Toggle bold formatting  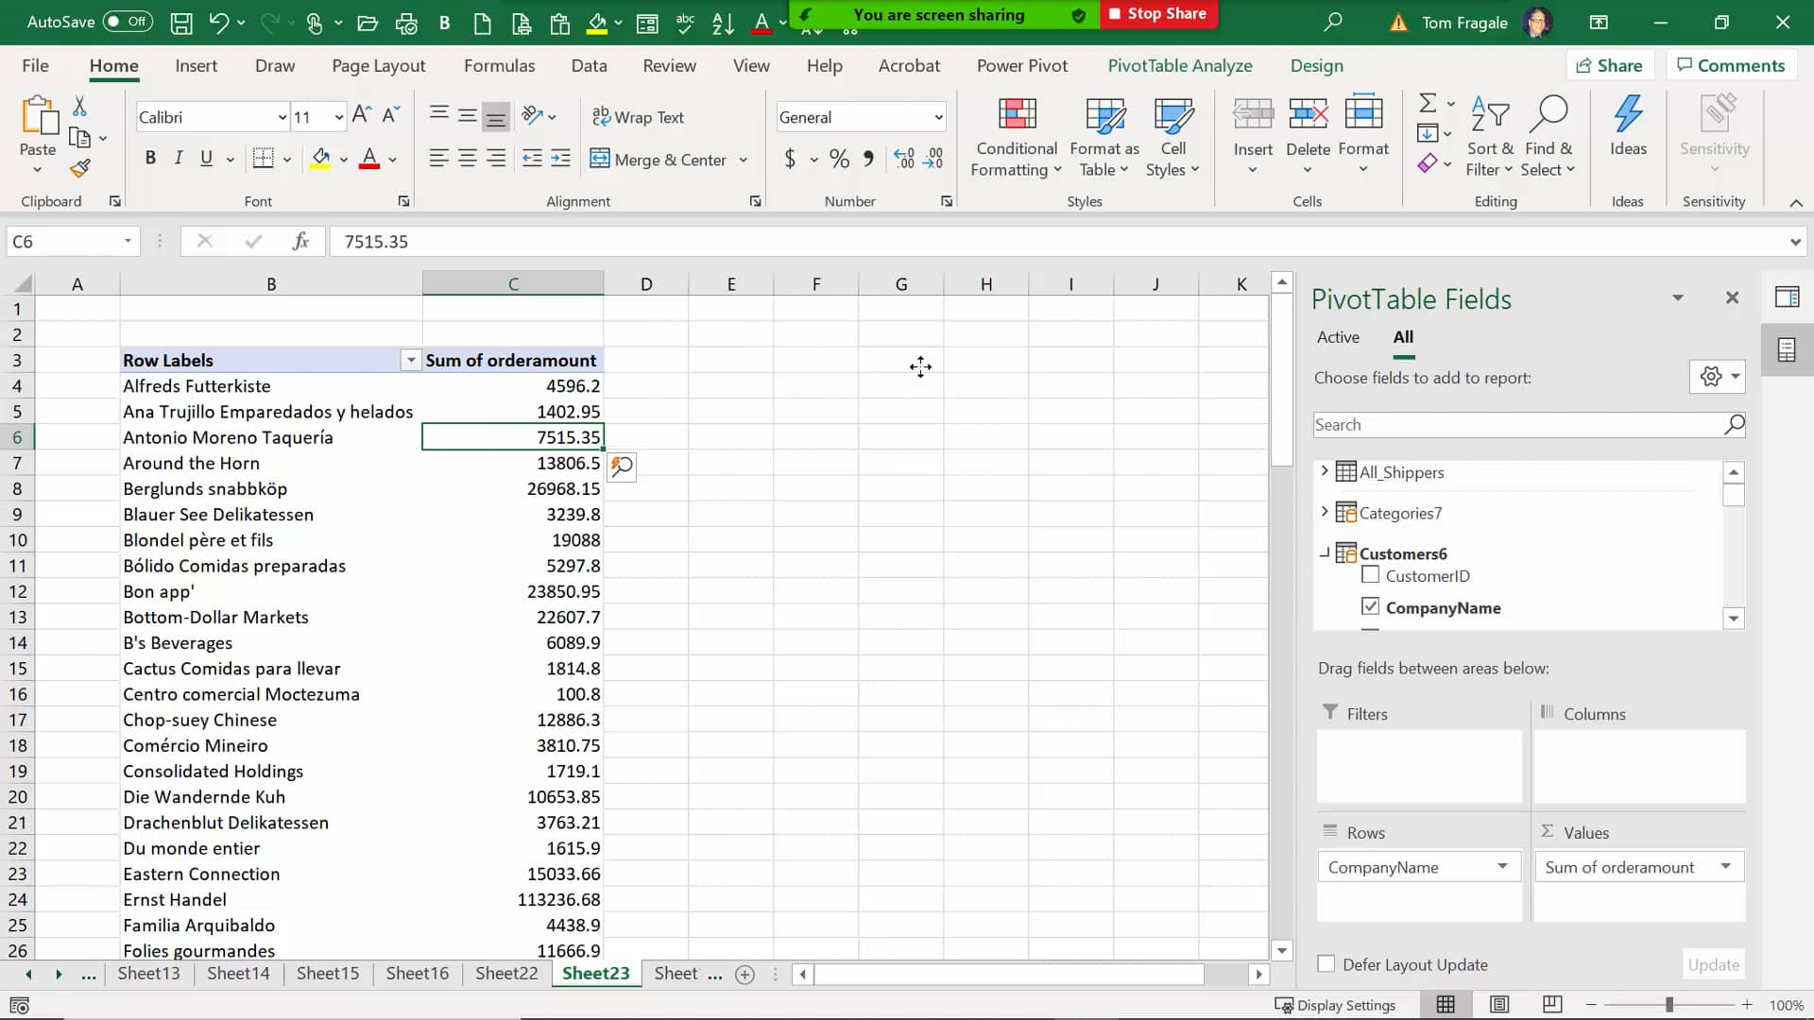pyautogui.click(x=150, y=158)
